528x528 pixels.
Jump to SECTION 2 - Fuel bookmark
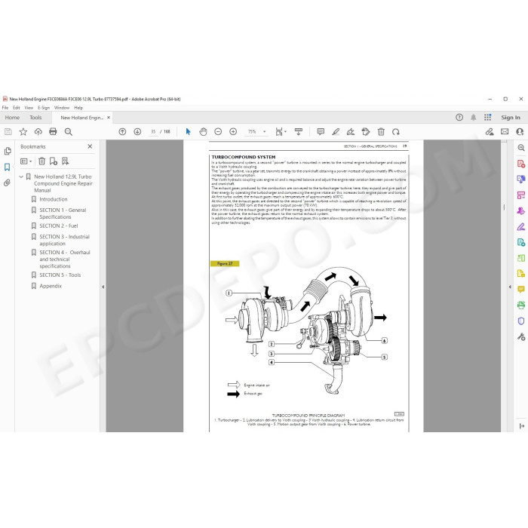point(59,226)
